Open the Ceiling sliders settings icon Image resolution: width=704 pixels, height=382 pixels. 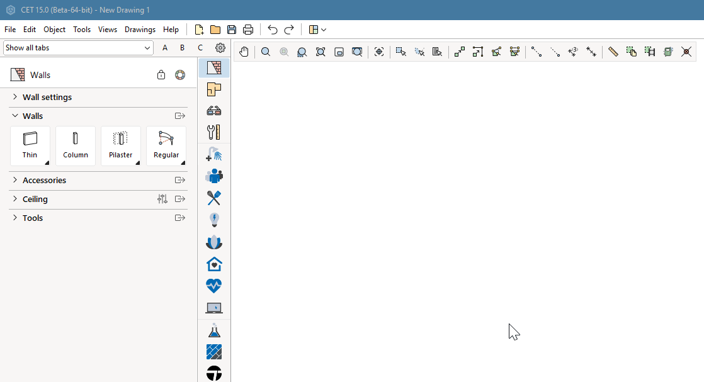click(162, 199)
